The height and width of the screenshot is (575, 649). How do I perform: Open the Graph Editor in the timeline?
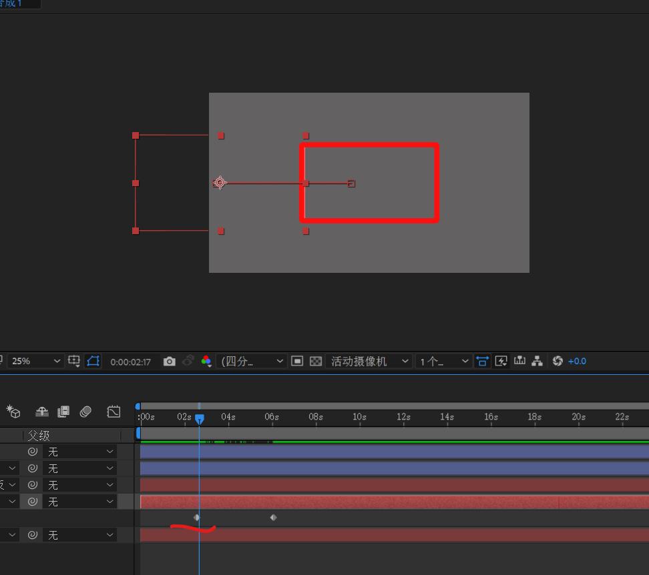click(114, 412)
